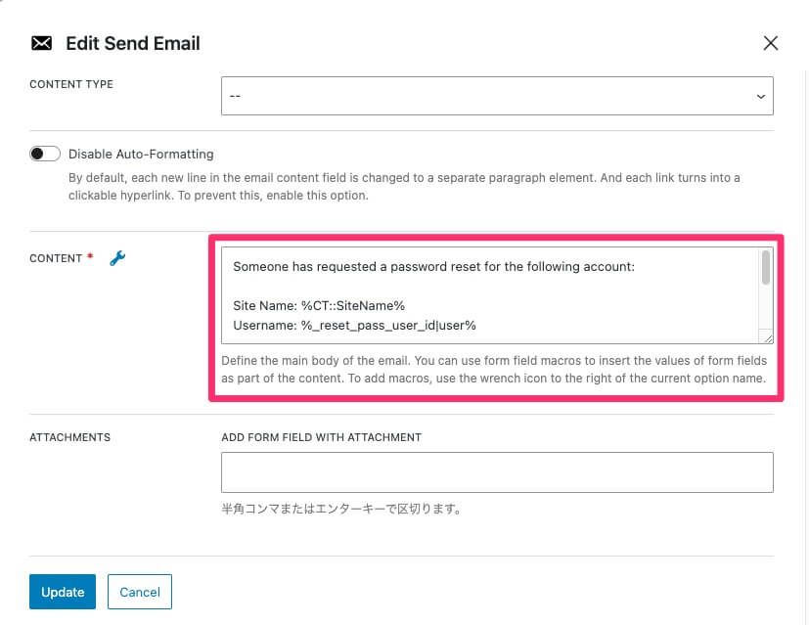Click the chevron arrow of Content Type select
The height and width of the screenshot is (625, 809).
760,96
